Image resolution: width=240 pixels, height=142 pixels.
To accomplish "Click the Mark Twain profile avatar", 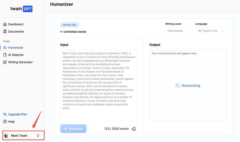I will [6, 136].
